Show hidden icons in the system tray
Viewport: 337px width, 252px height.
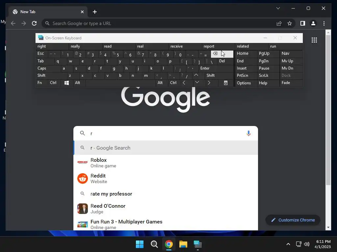click(288, 244)
